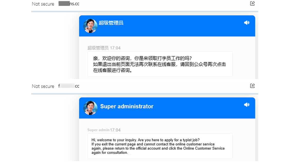Click the 超级管理员 avatar picture
This screenshot has height=167, width=288.
[x=90, y=26]
